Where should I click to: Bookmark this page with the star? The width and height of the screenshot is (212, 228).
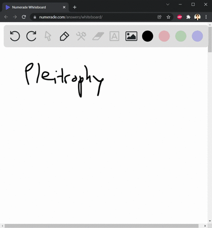168,17
